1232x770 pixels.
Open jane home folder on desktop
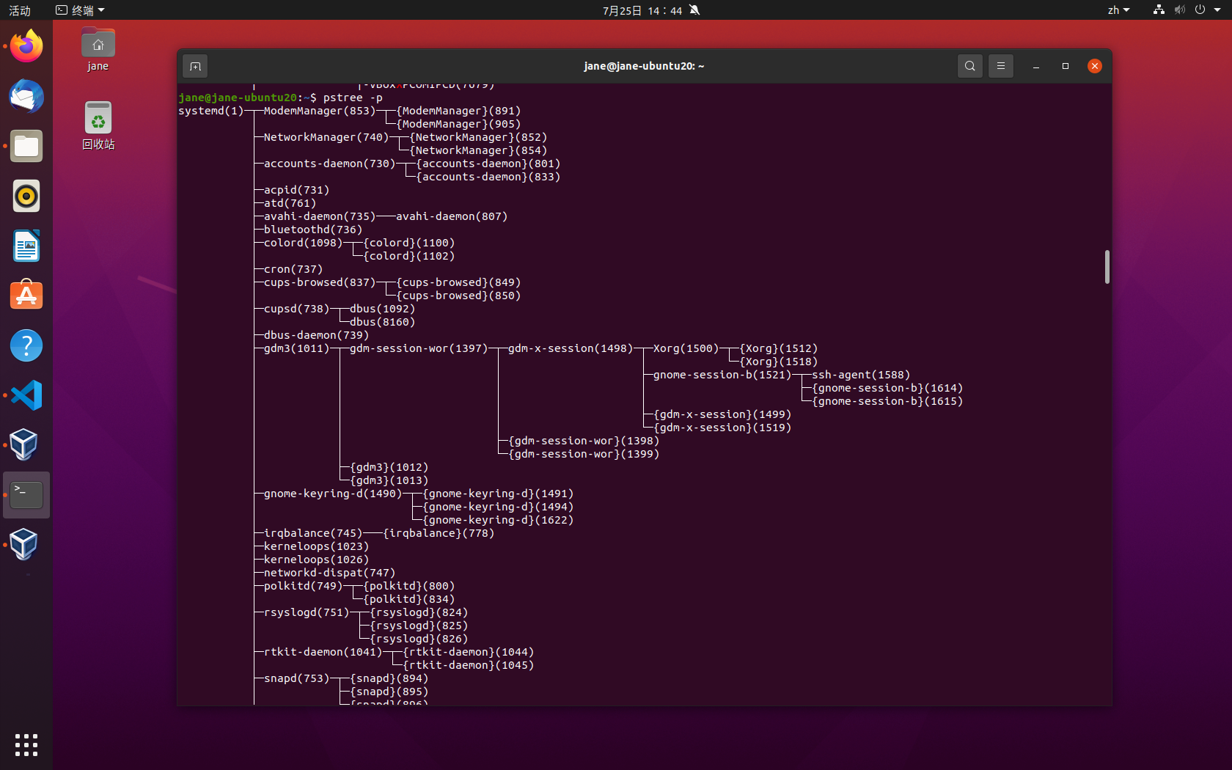tap(98, 49)
